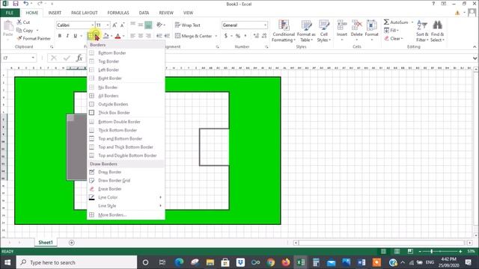Open Cell Styles gallery

(x=324, y=31)
